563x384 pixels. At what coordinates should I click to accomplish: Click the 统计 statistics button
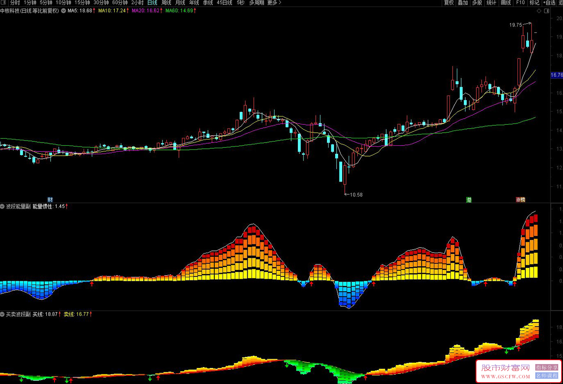(x=491, y=3)
